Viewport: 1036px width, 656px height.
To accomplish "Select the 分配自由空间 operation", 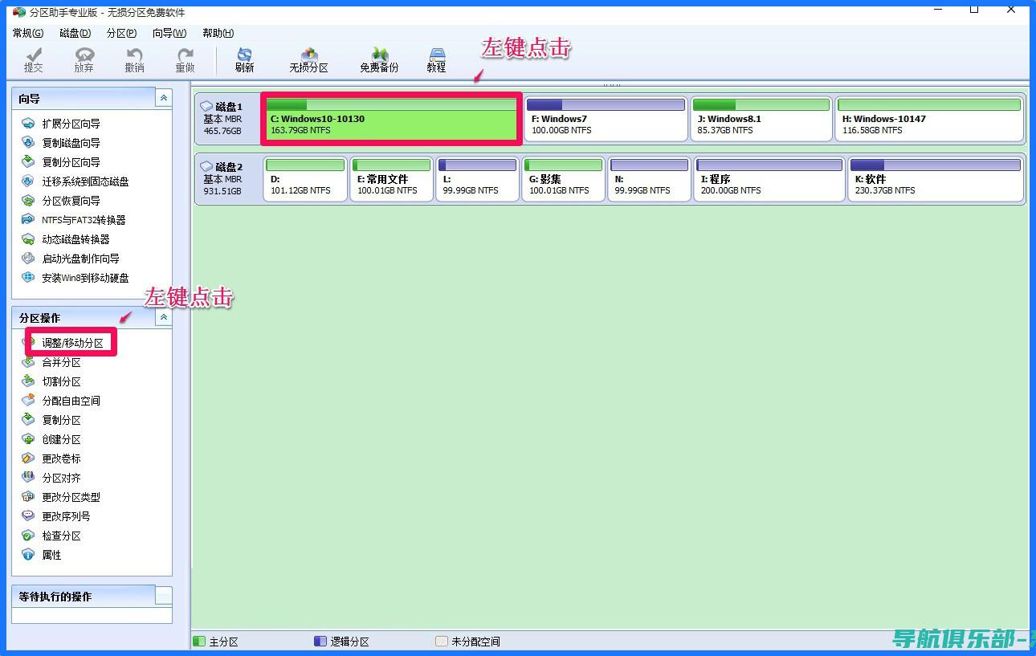I will [61, 401].
